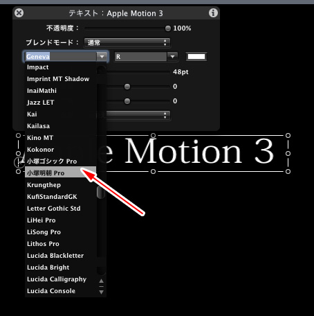Choose Lucida Bright font

click(x=61, y=267)
